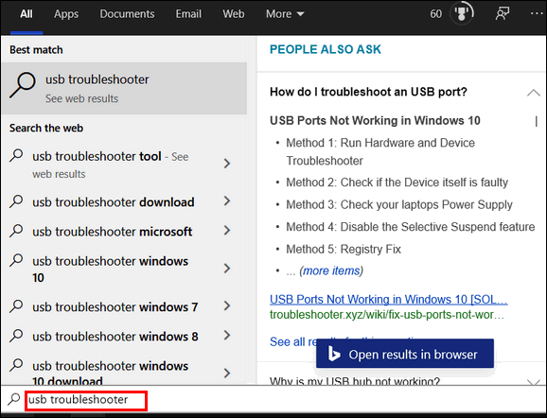
Task: Open the rewards trophy icon
Action: pyautogui.click(x=462, y=14)
